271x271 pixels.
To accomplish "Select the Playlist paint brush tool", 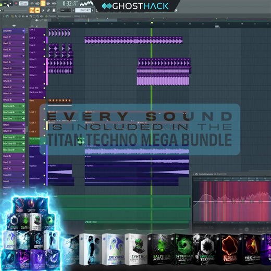I will [x=16, y=16].
